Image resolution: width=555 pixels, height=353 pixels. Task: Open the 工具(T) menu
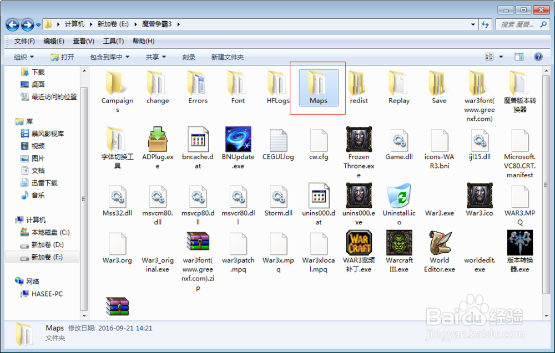[x=113, y=42]
